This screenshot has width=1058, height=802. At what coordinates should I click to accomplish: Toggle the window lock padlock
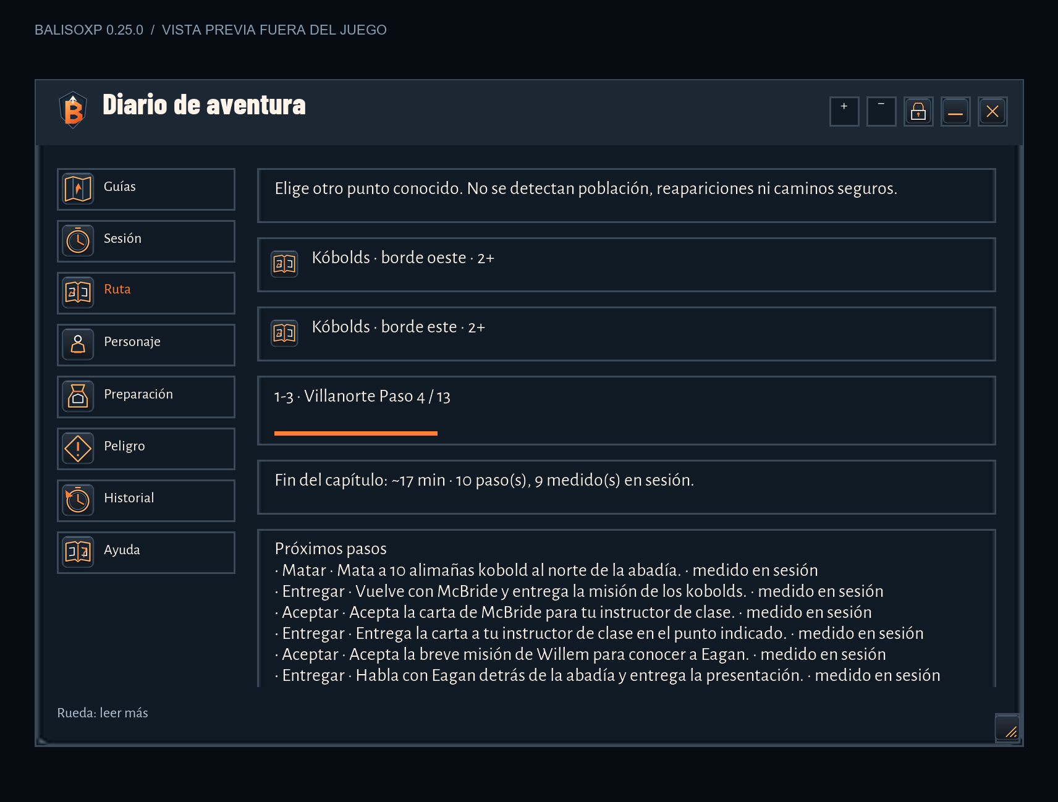918,112
